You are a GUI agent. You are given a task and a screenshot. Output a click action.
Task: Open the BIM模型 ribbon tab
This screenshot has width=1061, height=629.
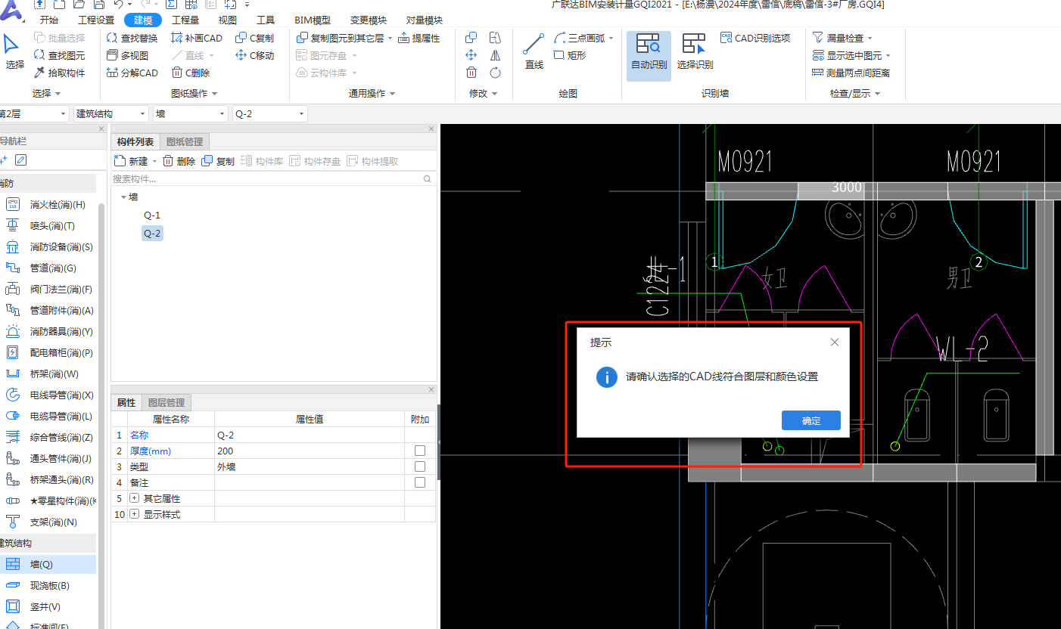[x=313, y=20]
